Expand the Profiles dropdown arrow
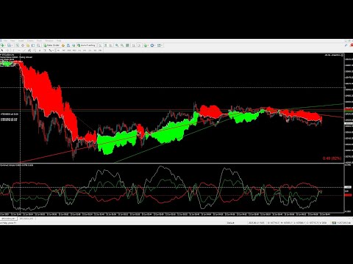Screen dimensions: 353x264 click(x=12, y=45)
